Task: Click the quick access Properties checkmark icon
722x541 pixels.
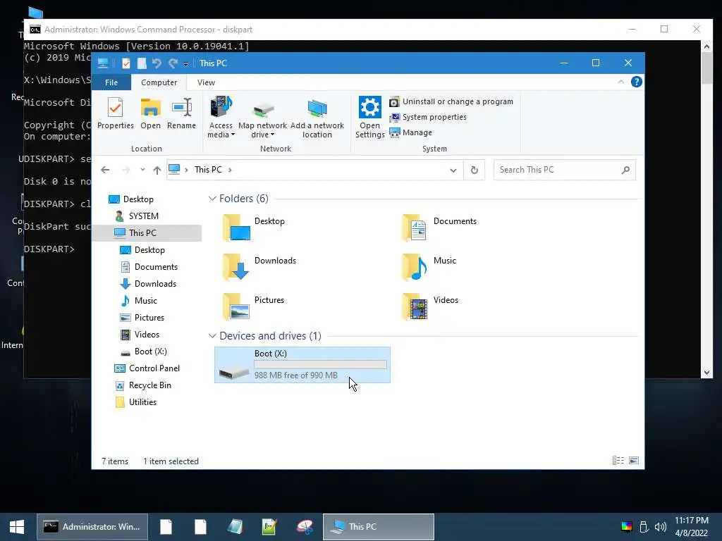Action: click(126, 63)
